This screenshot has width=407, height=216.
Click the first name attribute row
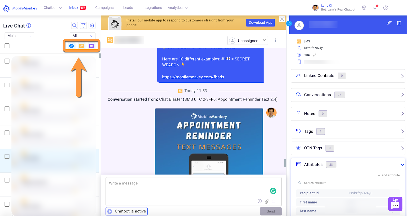pos(348,202)
